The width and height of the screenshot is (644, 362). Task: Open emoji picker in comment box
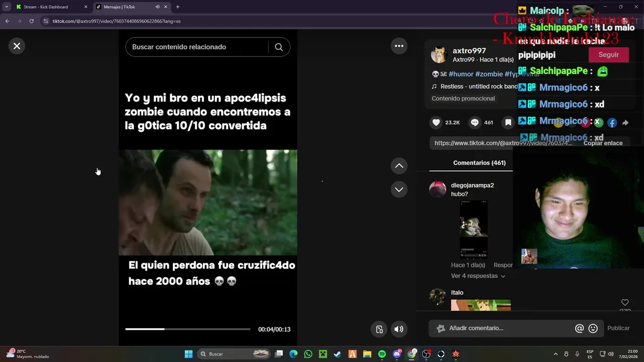tap(593, 328)
